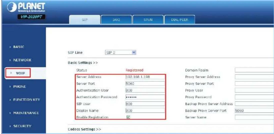The width and height of the screenshot is (274, 134).
Task: Focus the Proxy Server Port field
Action: pyautogui.click(x=254, y=84)
